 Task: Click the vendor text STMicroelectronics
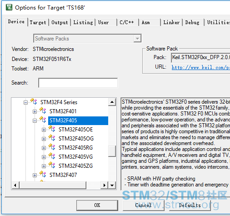pos(53,49)
